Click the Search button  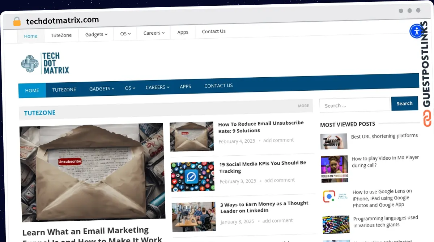[404, 104]
